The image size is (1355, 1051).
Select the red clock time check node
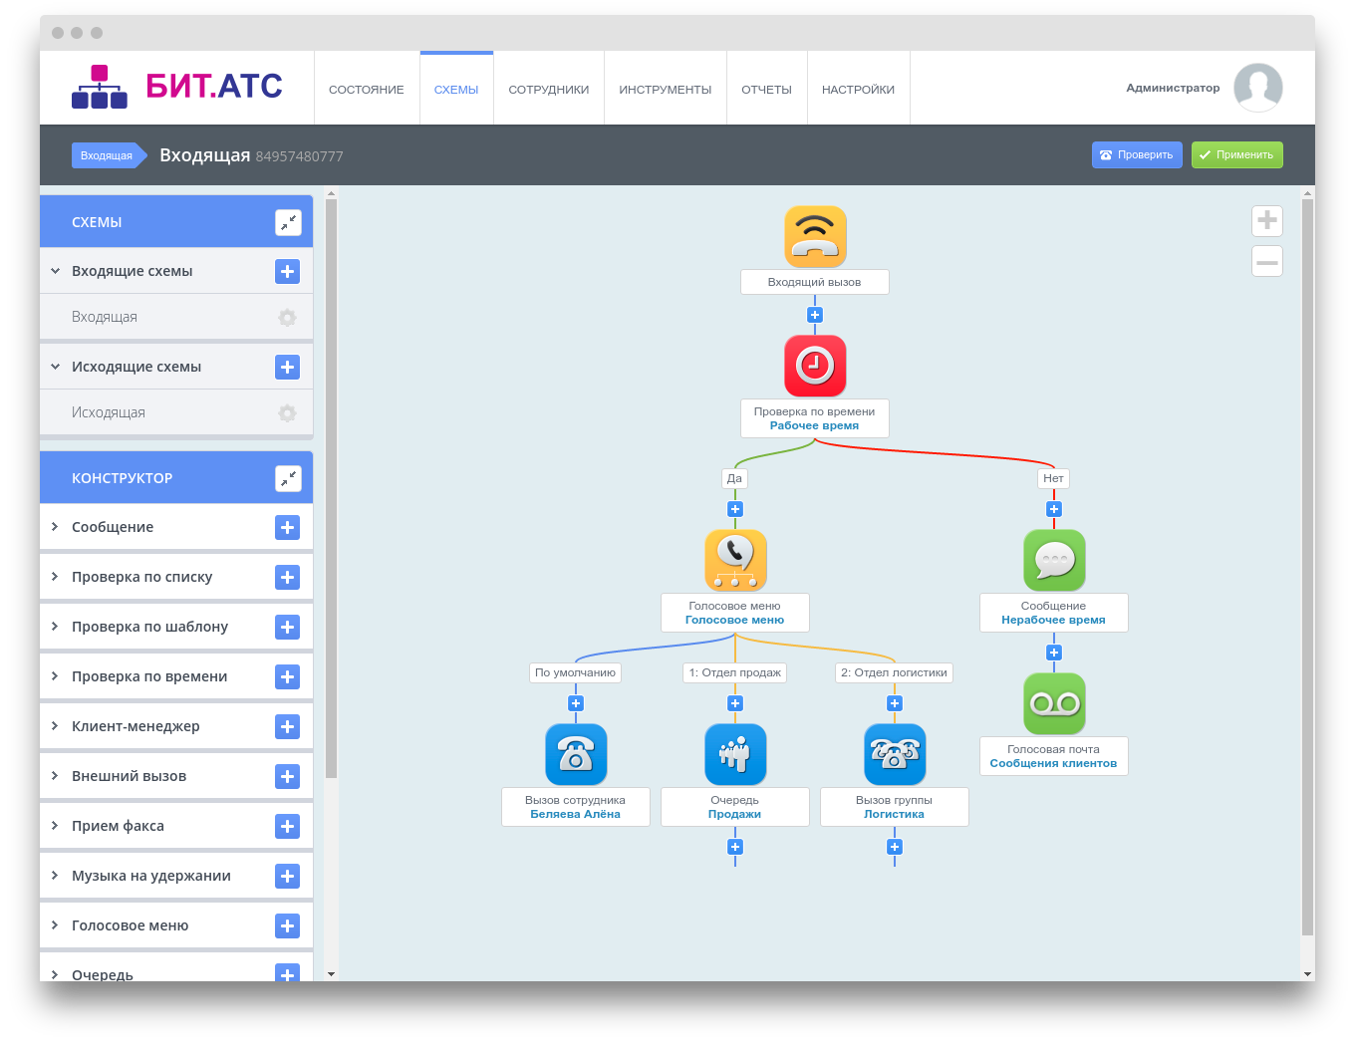click(x=815, y=366)
